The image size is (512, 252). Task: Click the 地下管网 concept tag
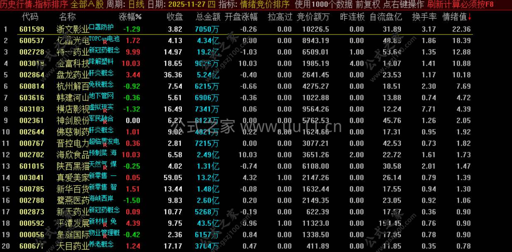(x=101, y=96)
